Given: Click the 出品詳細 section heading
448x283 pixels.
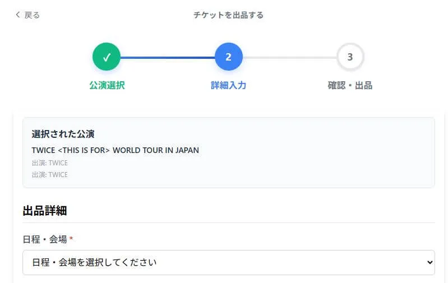Looking at the screenshot, I should pyautogui.click(x=45, y=211).
